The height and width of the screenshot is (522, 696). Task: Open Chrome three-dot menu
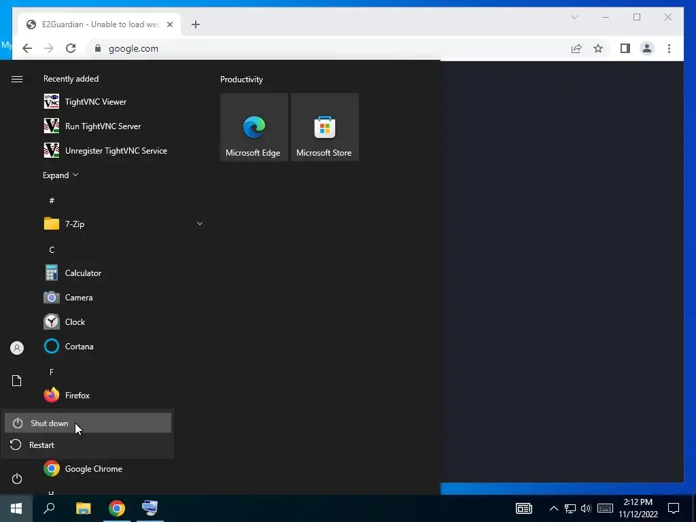pos(669,48)
